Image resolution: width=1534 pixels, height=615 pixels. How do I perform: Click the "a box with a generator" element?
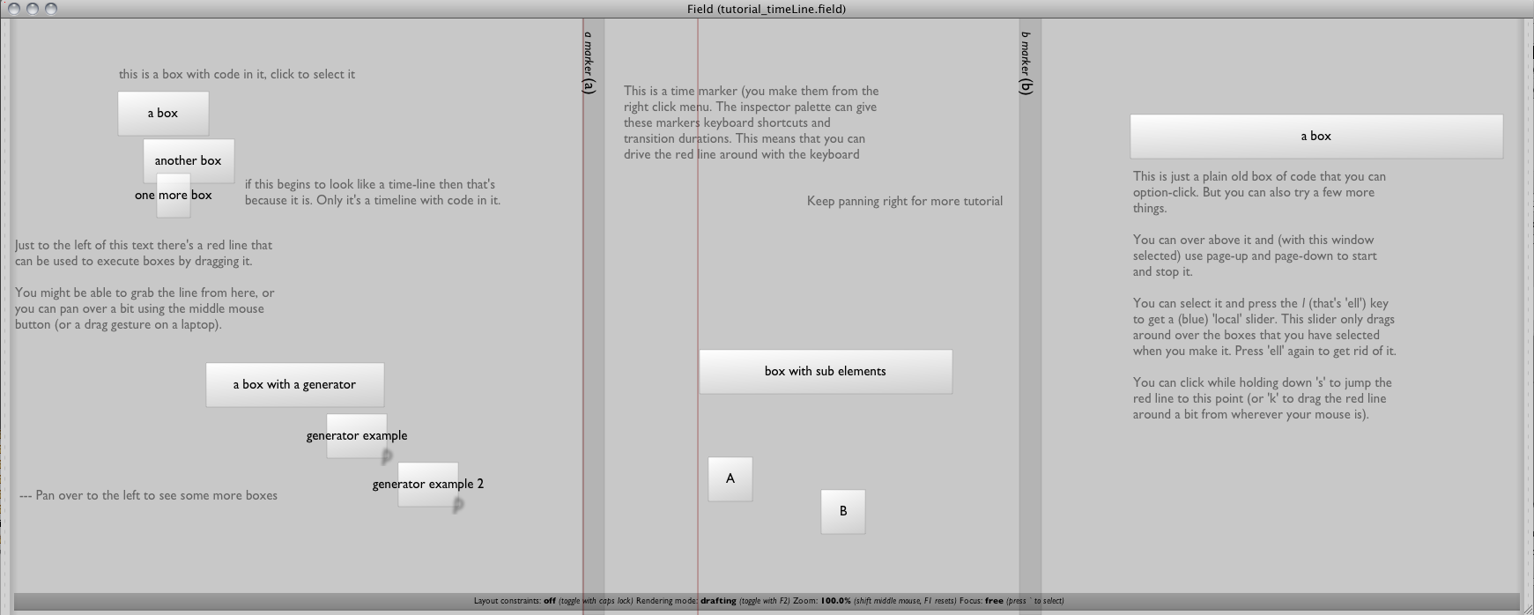(x=294, y=384)
